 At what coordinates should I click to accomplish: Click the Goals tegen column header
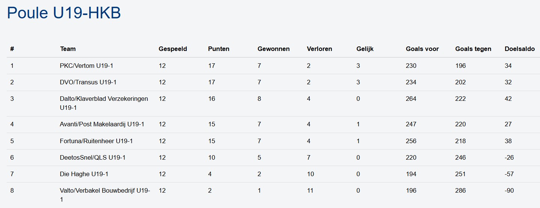pos(473,49)
